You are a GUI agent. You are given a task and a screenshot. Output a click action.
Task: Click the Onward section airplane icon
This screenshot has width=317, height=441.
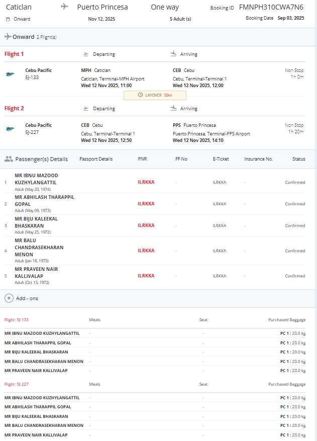coord(8,37)
